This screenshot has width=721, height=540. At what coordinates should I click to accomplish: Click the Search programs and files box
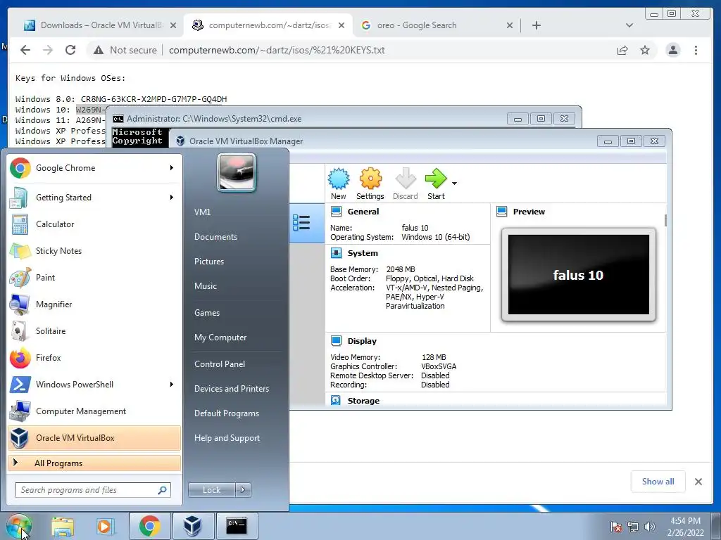[93, 490]
